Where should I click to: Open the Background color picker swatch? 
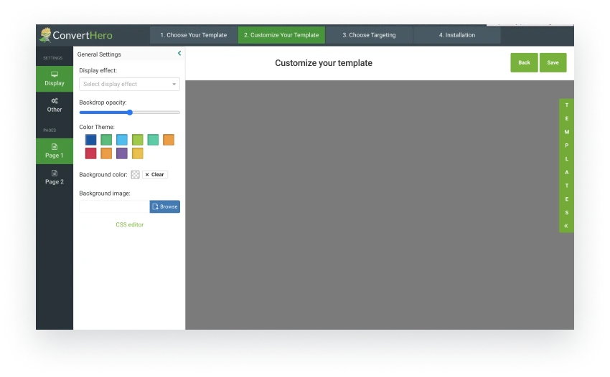pyautogui.click(x=135, y=175)
